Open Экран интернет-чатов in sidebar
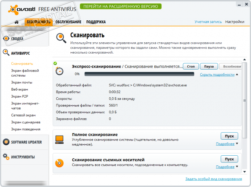 click(25, 106)
